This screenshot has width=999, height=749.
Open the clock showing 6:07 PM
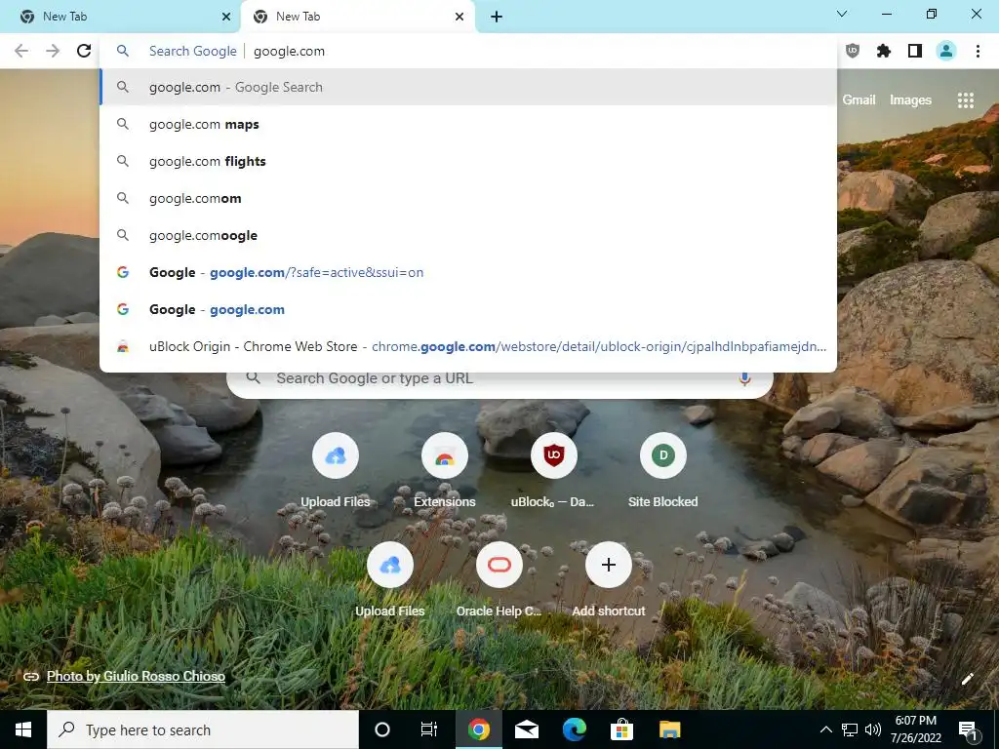coord(916,729)
